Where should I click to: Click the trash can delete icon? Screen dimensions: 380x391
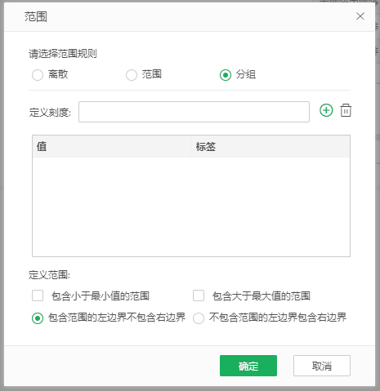[x=346, y=110]
